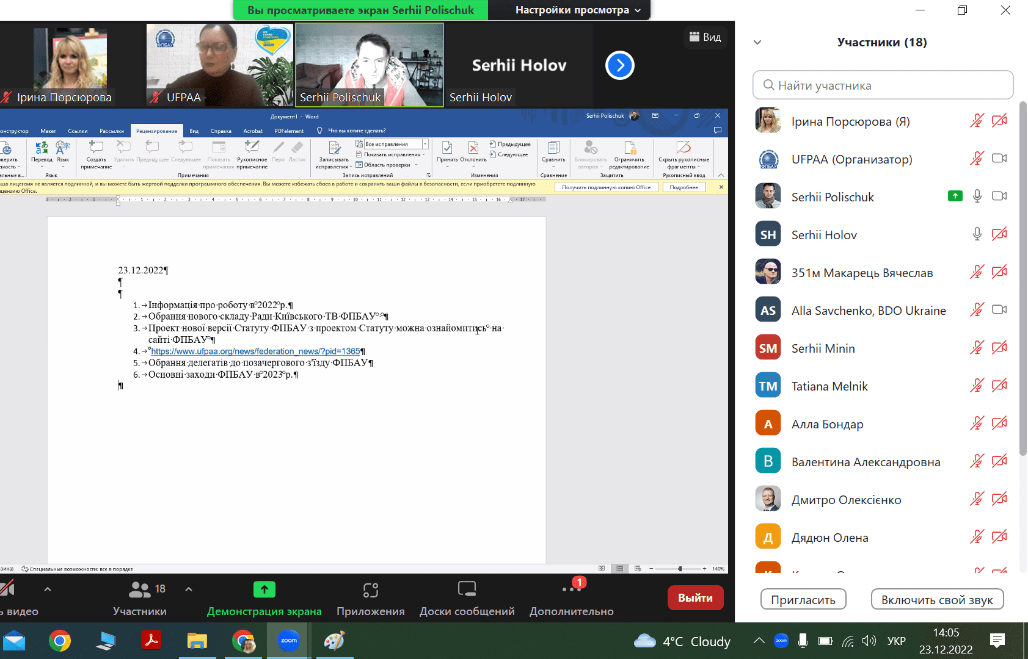Go to next video thumbnails with blue arrow
1028x659 pixels.
[620, 65]
